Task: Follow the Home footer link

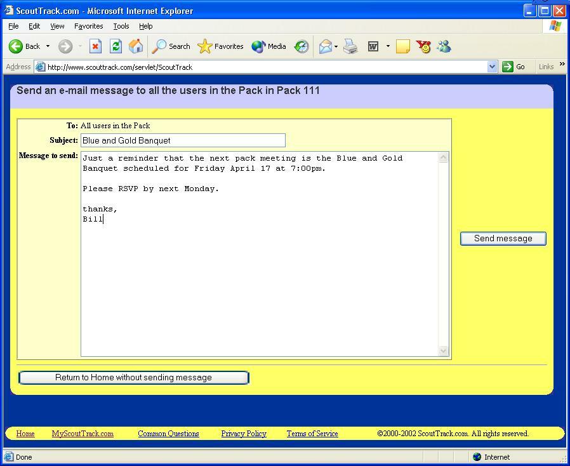Action: coord(25,433)
